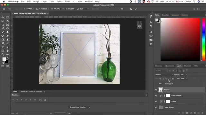Select the Eraser tool
206x115 pixels.
click(7, 36)
